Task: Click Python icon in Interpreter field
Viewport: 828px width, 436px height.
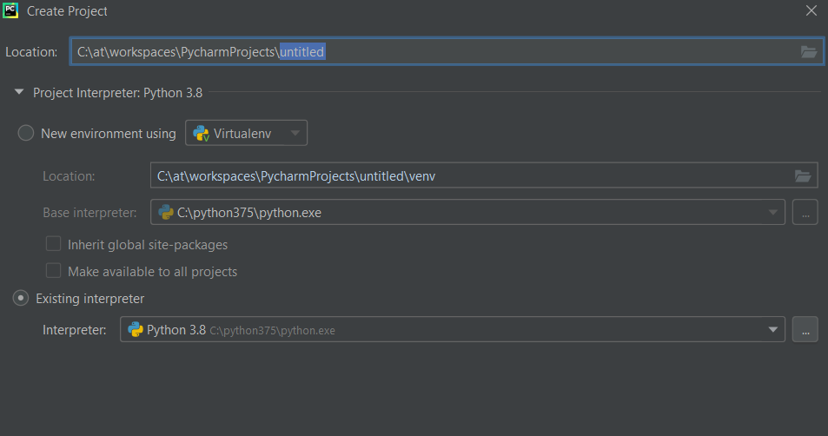Action: pos(136,329)
